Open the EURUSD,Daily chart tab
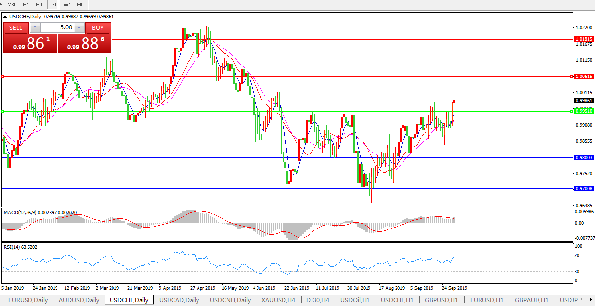 coord(28,300)
